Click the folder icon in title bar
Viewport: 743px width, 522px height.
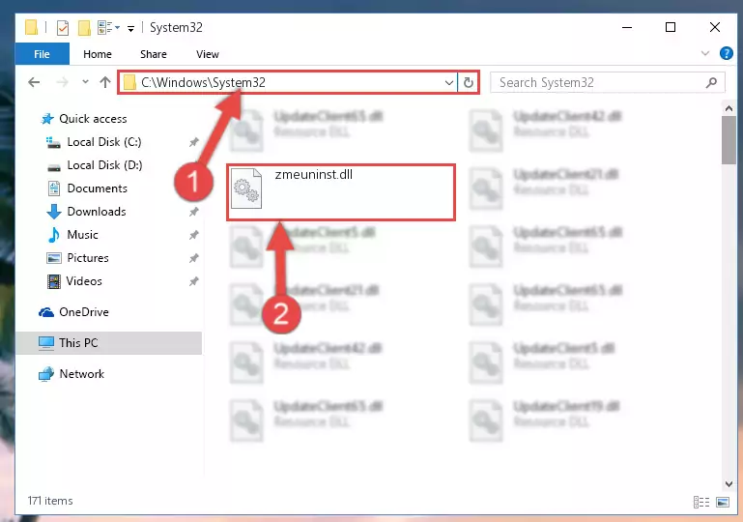tap(31, 27)
